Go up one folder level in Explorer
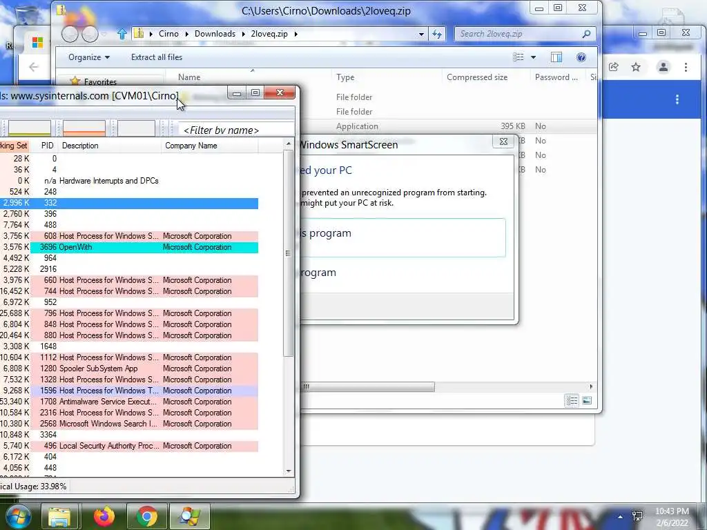 [122, 34]
